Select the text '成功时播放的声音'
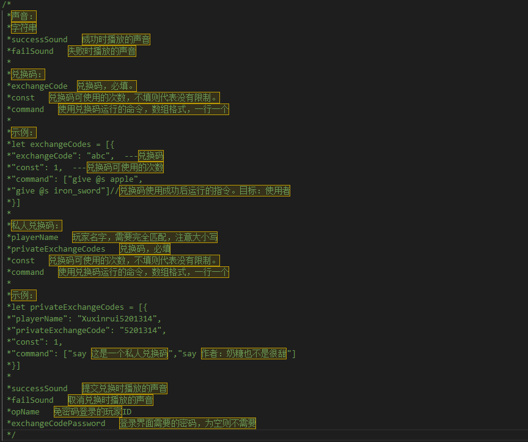 click(x=116, y=39)
